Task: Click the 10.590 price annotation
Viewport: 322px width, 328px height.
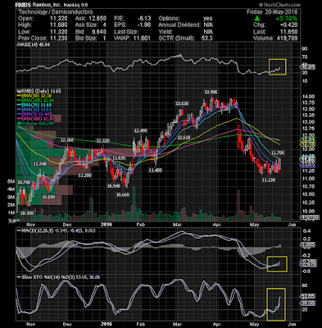Action: click(x=48, y=197)
